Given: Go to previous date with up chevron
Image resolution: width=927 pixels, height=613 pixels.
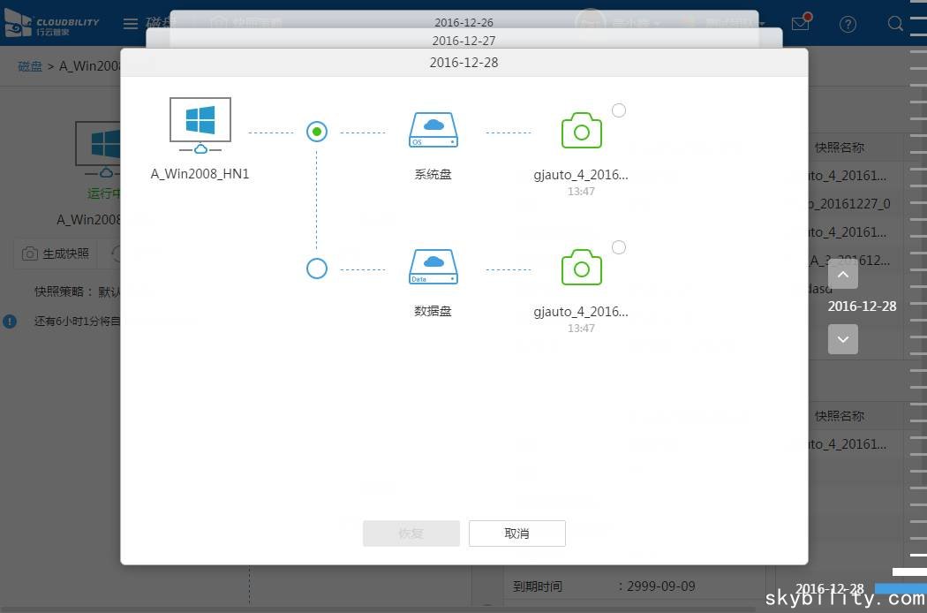Looking at the screenshot, I should click(843, 274).
